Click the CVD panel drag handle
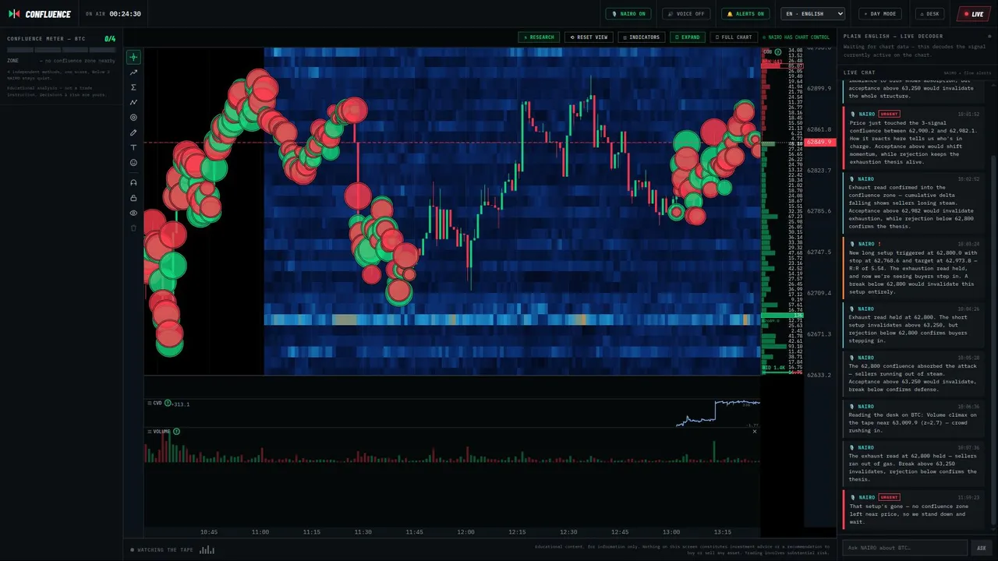The image size is (998, 561). coord(149,403)
